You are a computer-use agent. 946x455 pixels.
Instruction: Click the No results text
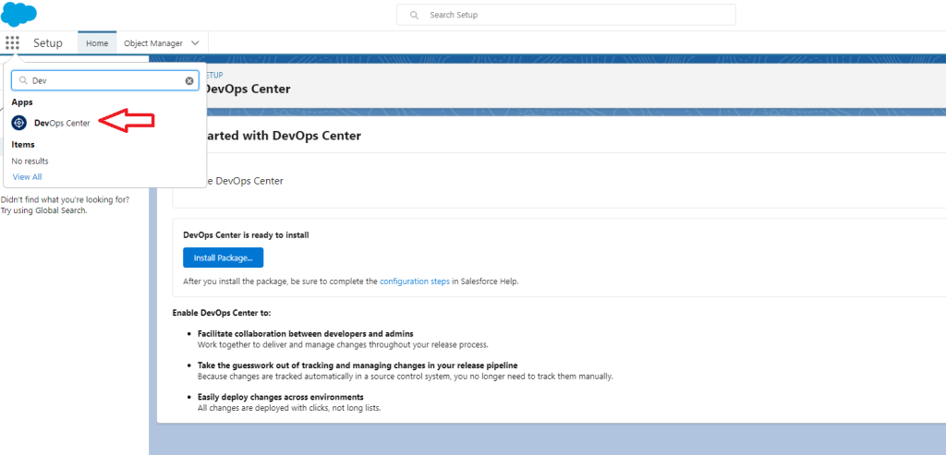pos(30,161)
